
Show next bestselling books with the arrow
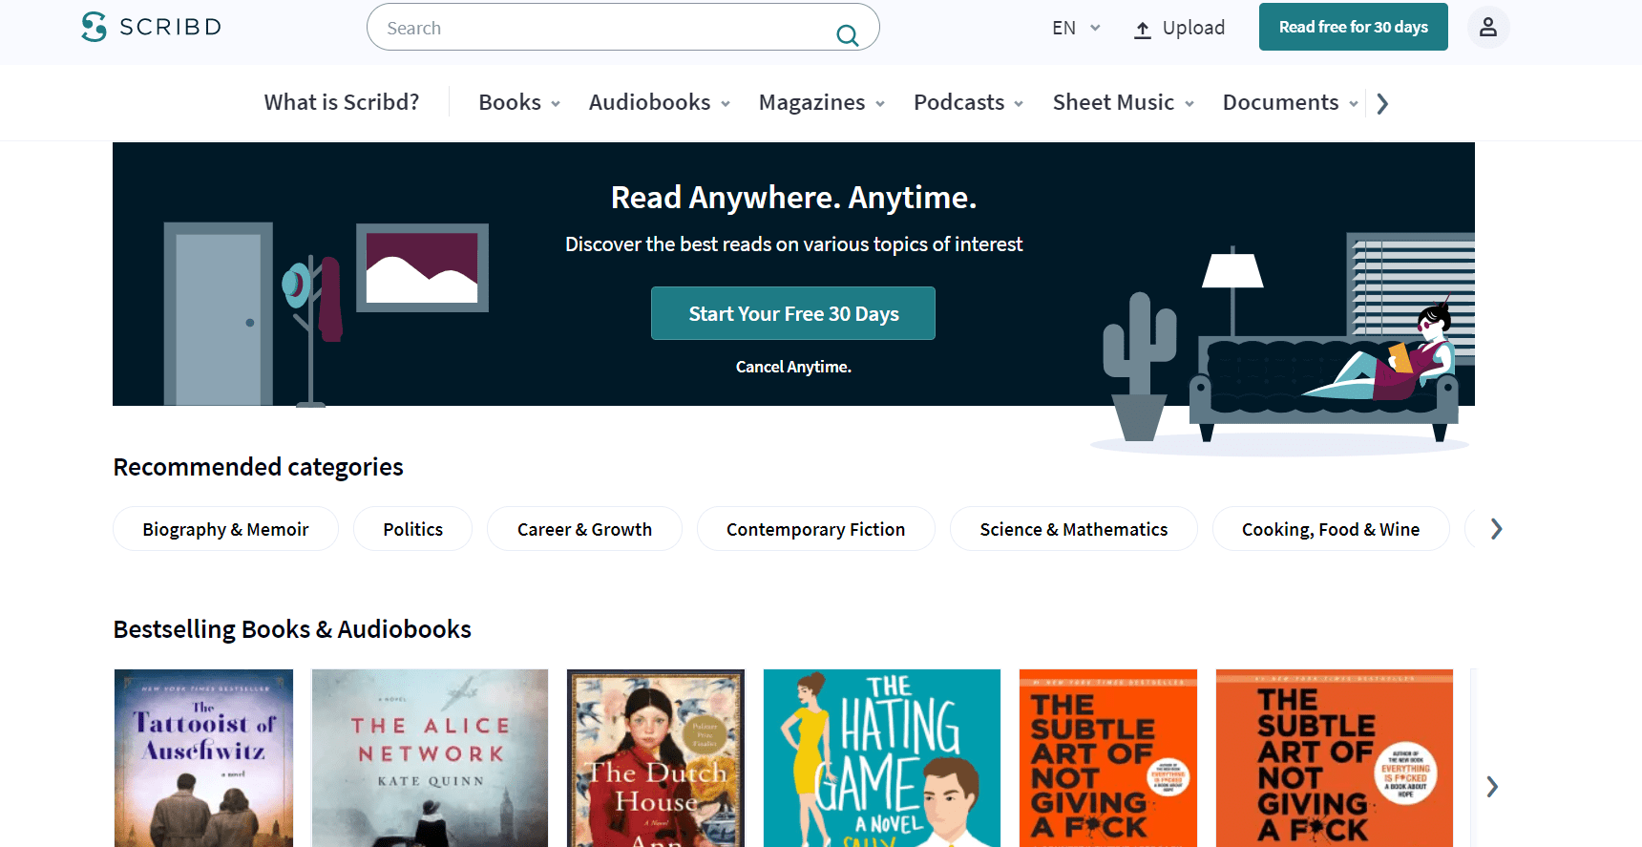point(1492,787)
